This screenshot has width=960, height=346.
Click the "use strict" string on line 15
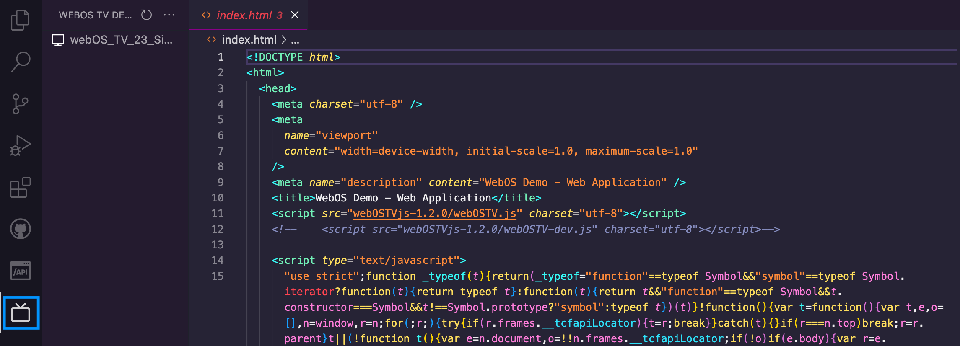click(322, 276)
